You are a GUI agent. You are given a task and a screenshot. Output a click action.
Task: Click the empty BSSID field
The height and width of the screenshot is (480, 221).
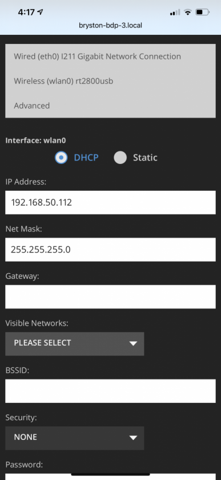point(111,391)
